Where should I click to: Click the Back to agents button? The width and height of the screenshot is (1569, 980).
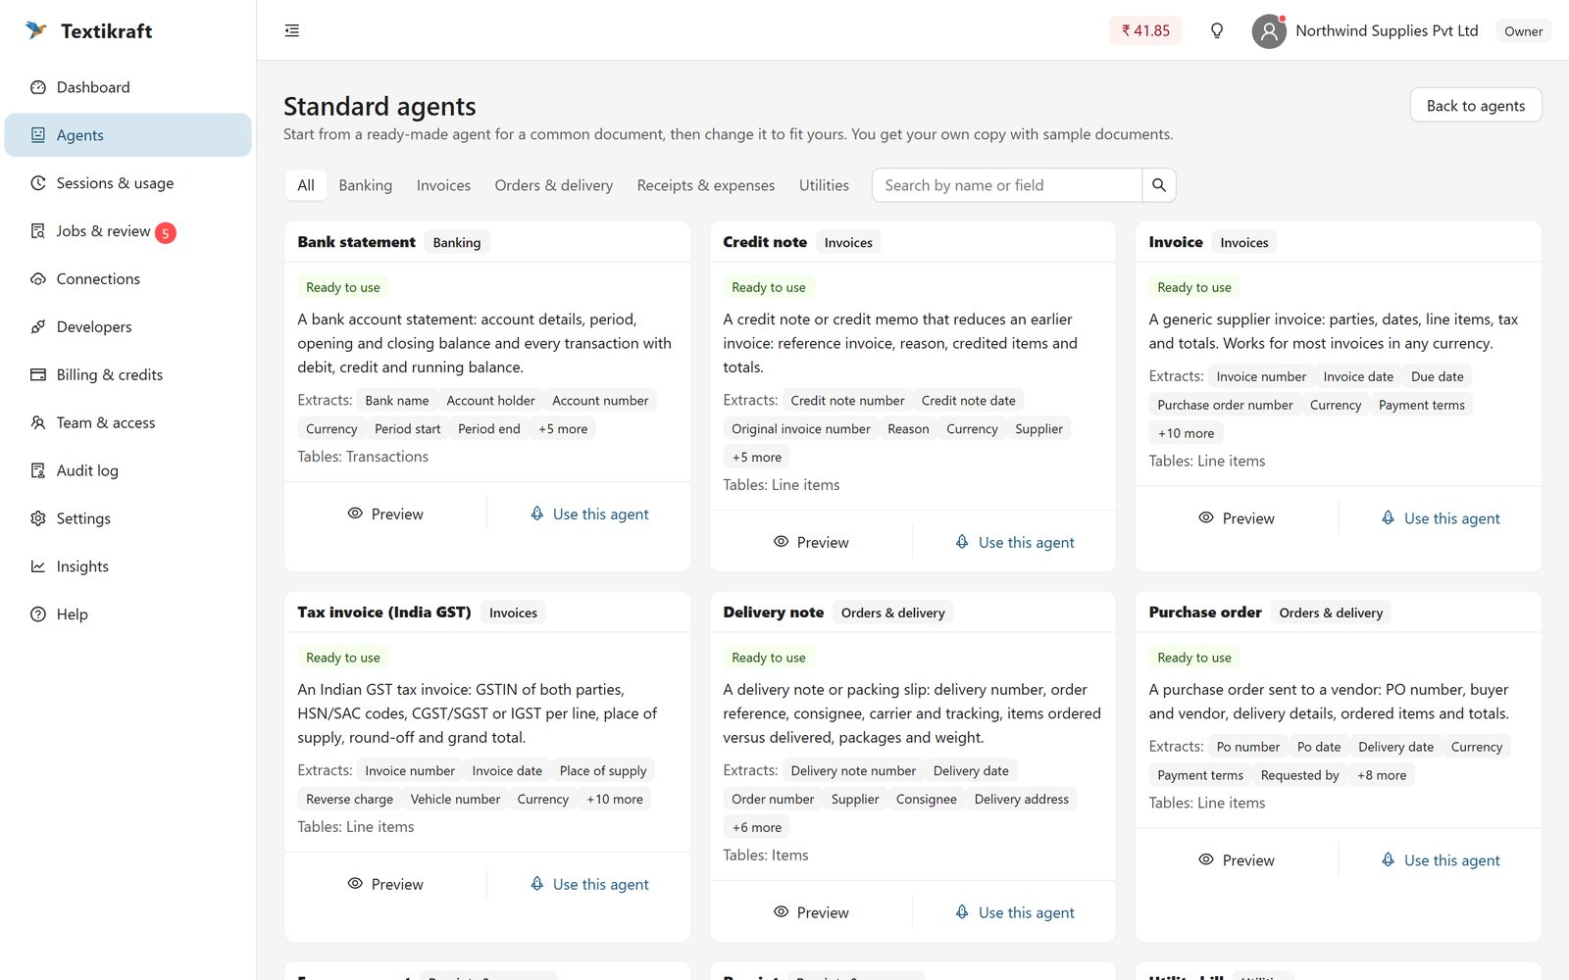pyautogui.click(x=1476, y=106)
